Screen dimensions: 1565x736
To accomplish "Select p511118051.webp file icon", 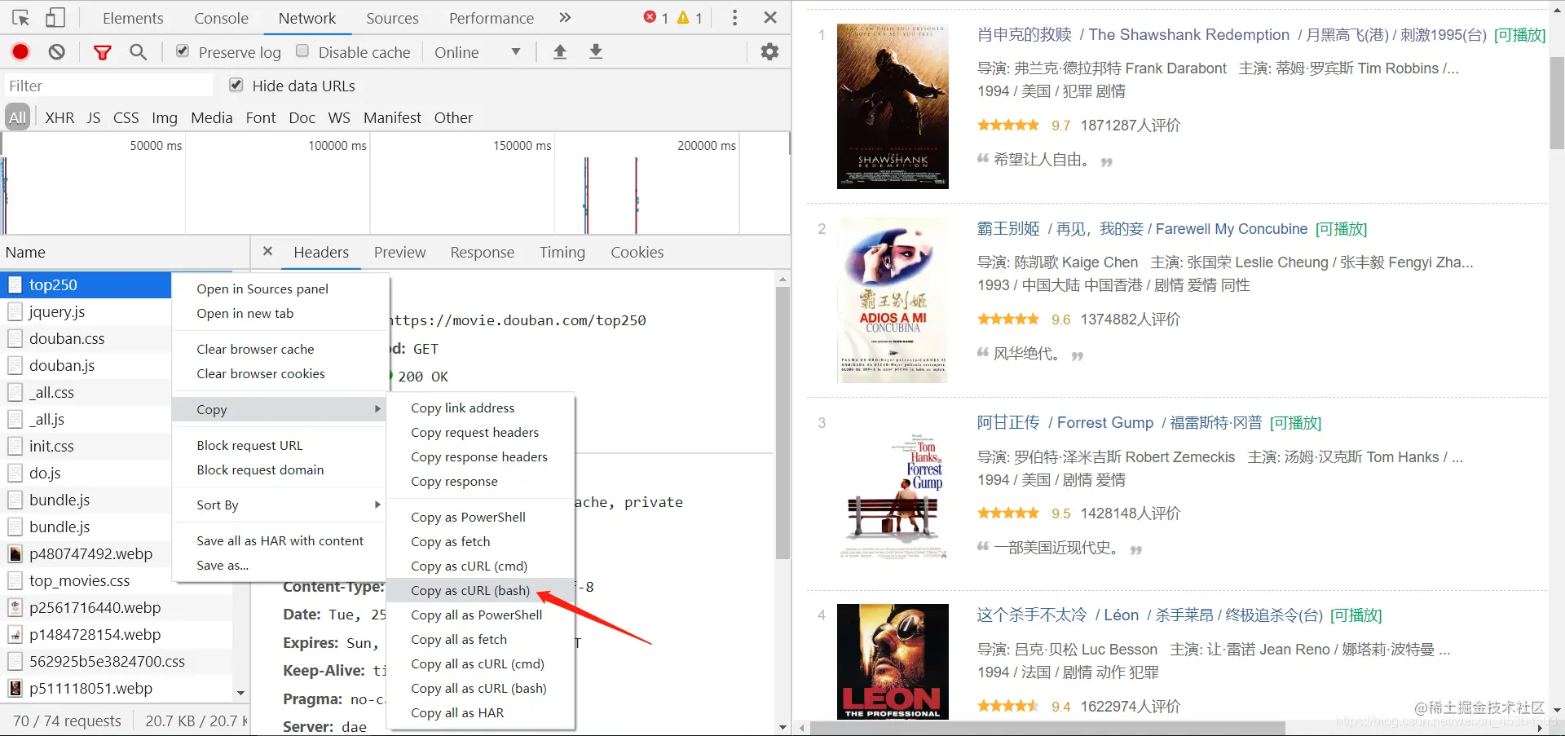I will (x=15, y=689).
